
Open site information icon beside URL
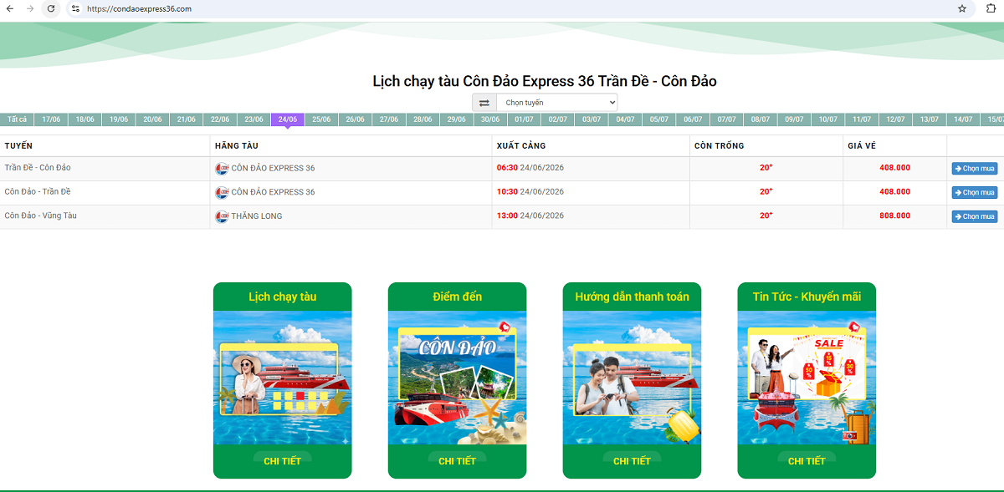tap(75, 8)
